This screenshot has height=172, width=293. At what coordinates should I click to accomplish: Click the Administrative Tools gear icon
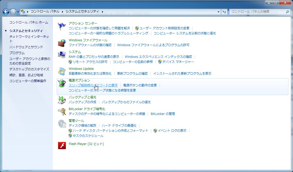62,124
